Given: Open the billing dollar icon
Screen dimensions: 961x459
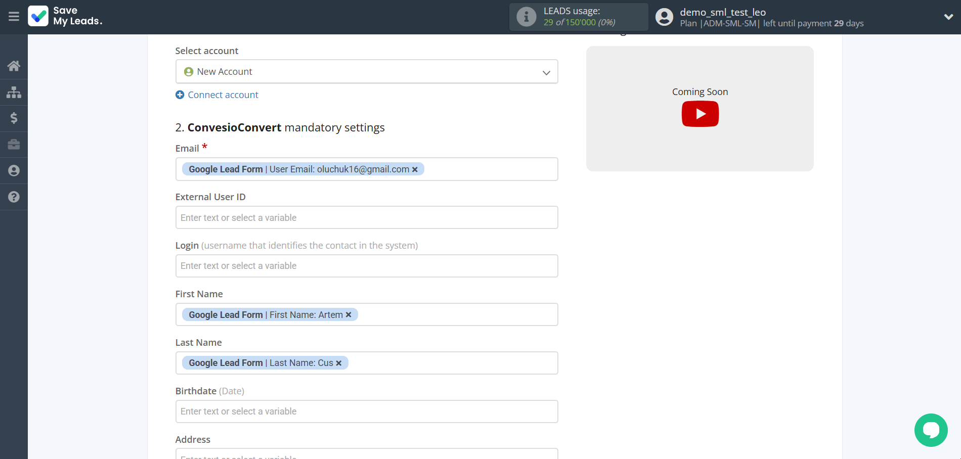Looking at the screenshot, I should [x=14, y=118].
